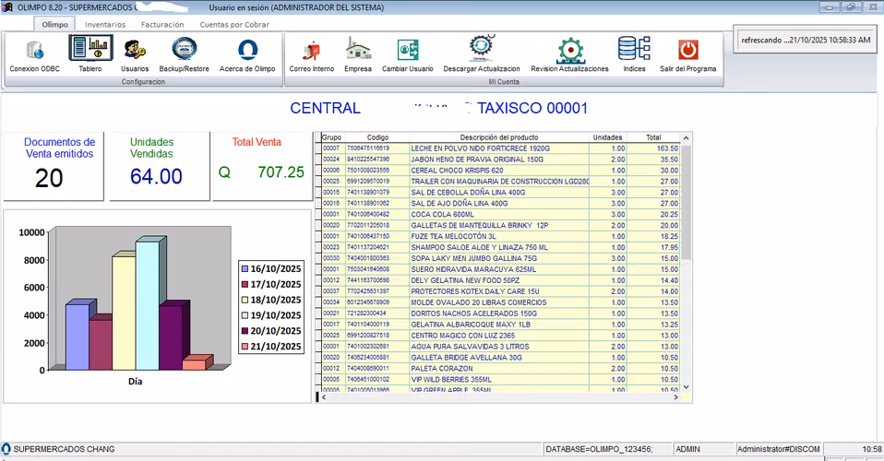Screen dimensions: 884x461
Task: Select row JABON HENO DE PRAVIA ORIGINAL 150G
Action: tap(499, 160)
